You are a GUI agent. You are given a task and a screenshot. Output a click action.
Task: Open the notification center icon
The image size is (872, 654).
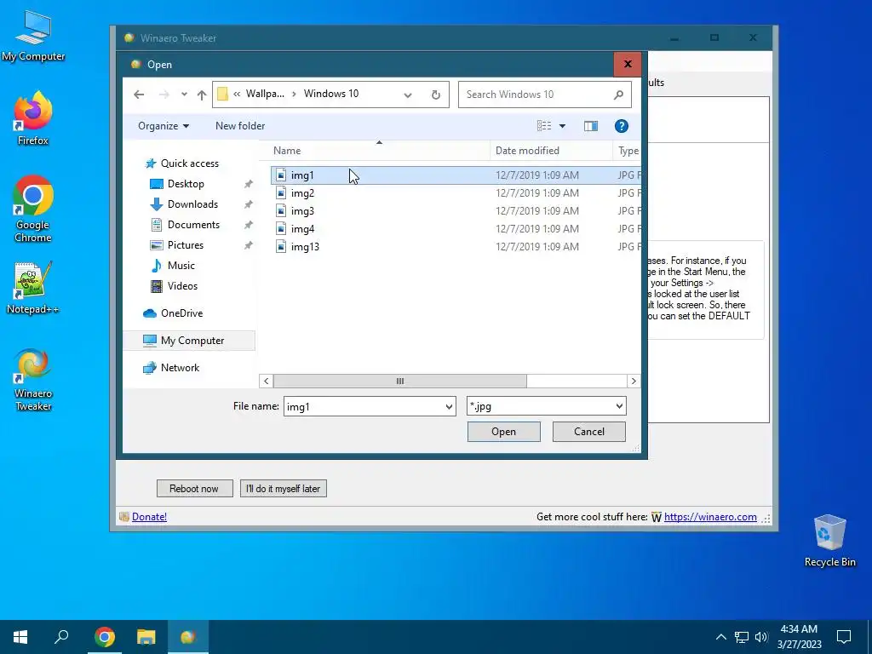pos(844,637)
